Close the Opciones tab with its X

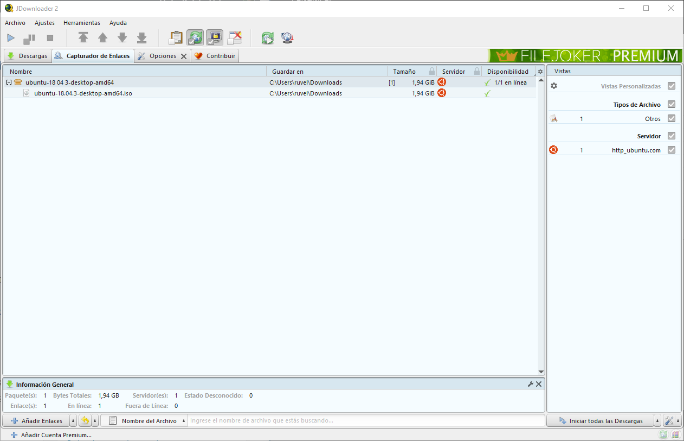coord(184,56)
